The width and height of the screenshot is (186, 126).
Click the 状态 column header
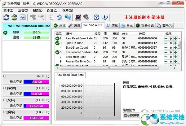click(125, 34)
